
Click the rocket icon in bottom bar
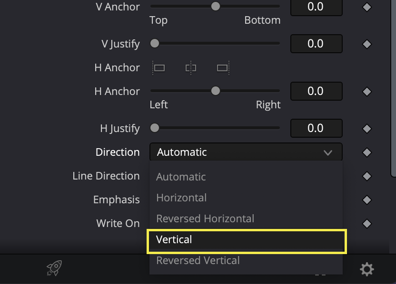(54, 268)
